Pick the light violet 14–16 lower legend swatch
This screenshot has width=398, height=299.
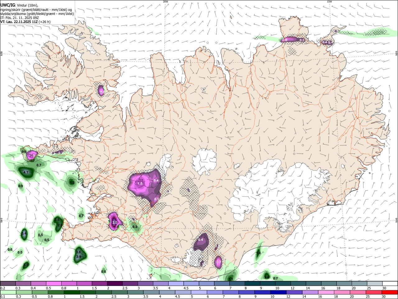click(310, 292)
